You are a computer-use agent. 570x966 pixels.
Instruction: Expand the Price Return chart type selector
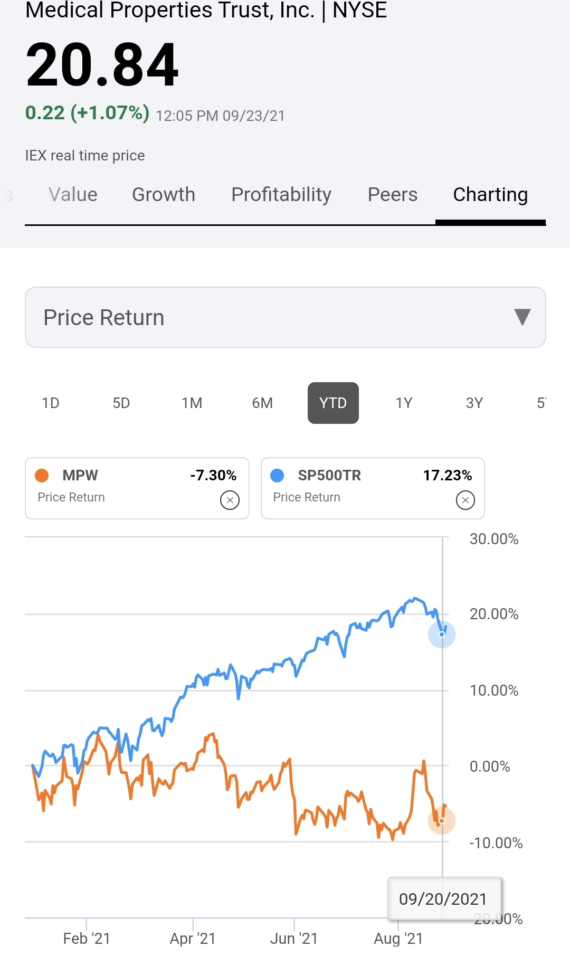tap(286, 317)
